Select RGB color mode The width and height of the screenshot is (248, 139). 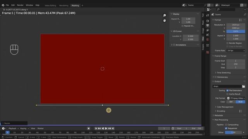click(240, 102)
